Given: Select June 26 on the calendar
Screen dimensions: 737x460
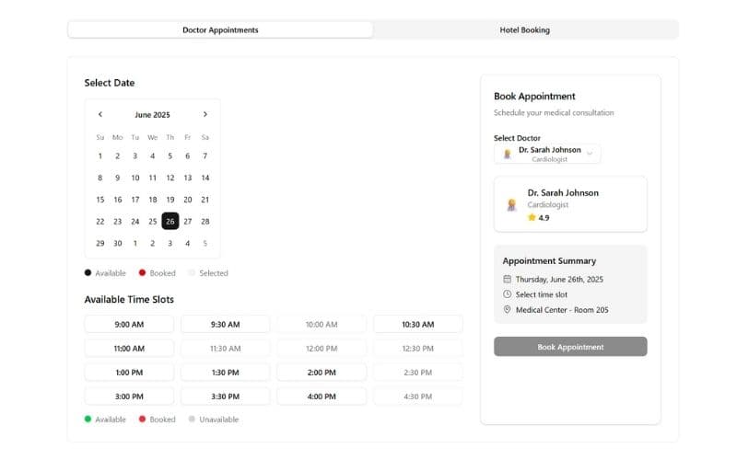Looking at the screenshot, I should pos(170,221).
